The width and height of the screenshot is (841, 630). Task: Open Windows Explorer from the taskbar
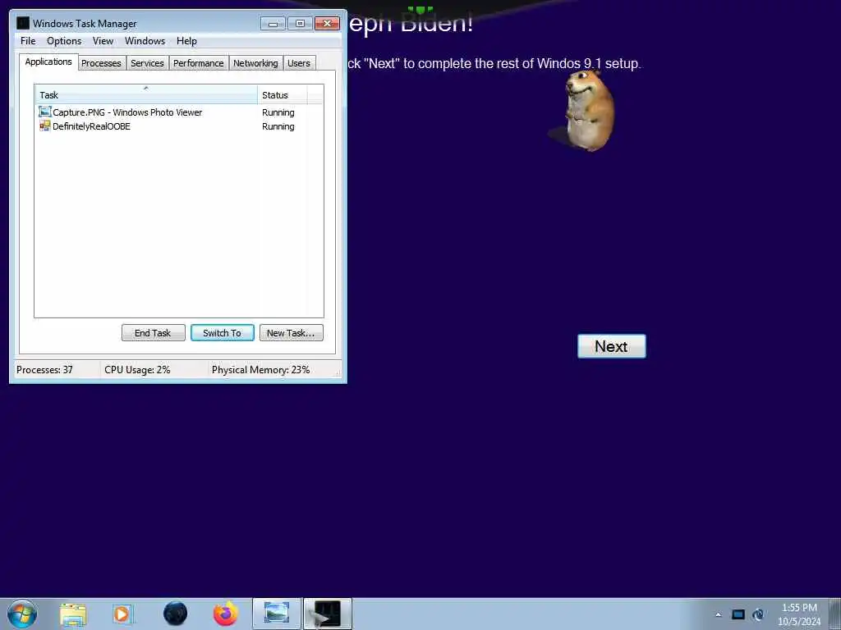tap(73, 614)
